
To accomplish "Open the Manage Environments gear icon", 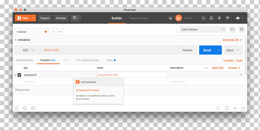I will [x=242, y=29].
